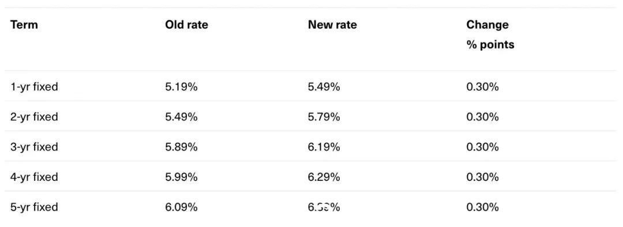
Task: Click the 5.99% old rate cell
Action: point(181,177)
